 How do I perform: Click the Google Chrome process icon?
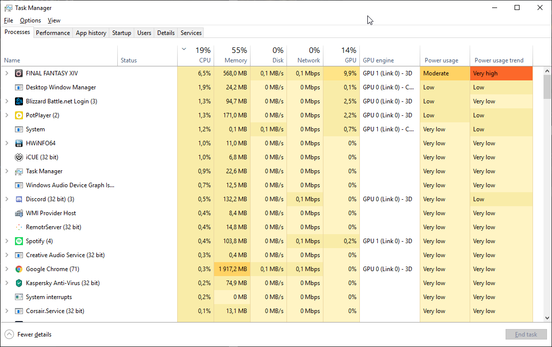pos(19,269)
